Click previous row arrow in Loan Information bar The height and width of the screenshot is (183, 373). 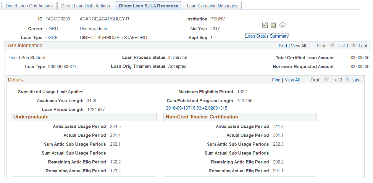(332, 46)
